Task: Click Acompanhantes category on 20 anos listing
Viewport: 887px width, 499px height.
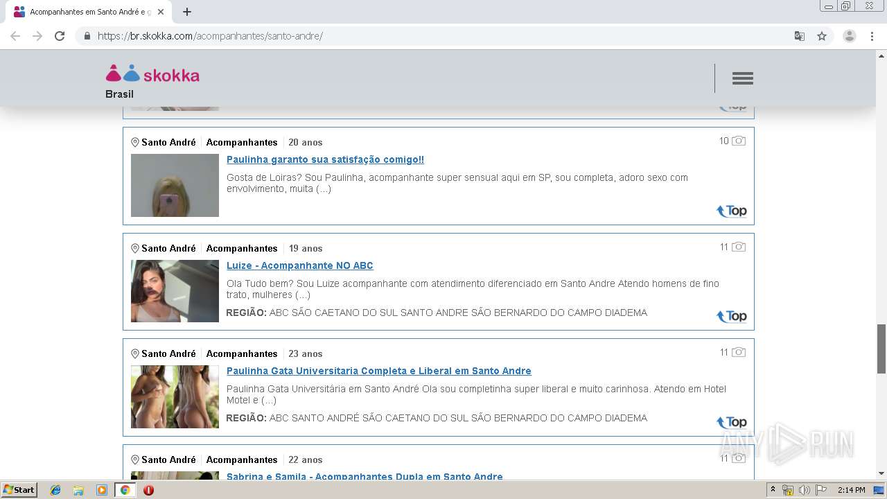Action: [242, 142]
